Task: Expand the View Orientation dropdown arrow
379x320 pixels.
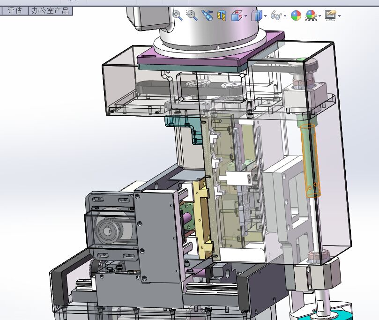Action: 246,16
